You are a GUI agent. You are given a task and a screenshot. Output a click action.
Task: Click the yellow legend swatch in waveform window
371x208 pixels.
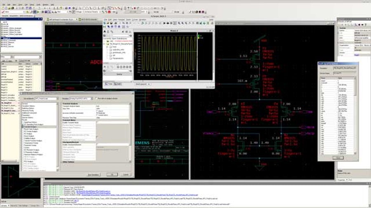click(199, 38)
